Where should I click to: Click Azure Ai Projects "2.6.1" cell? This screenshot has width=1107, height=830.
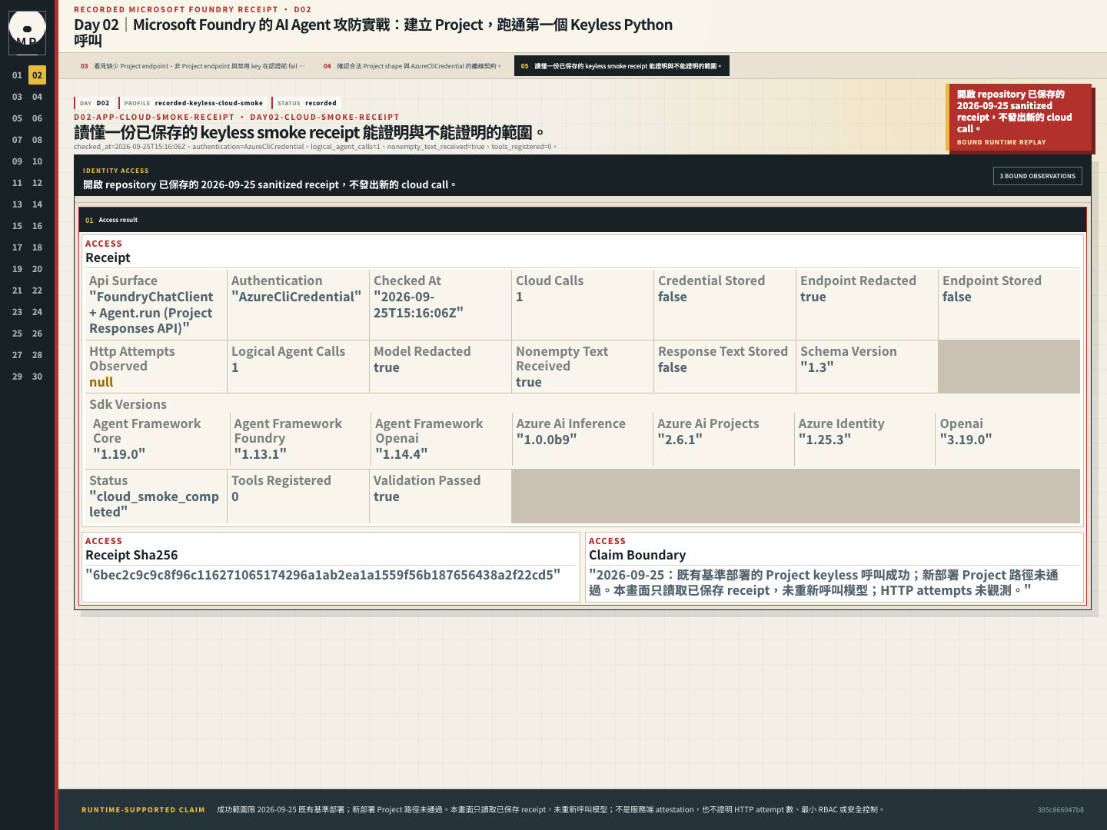tap(723, 439)
